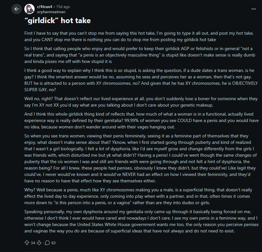Click the paragraph starting "First I have to say"
This screenshot has width=262, height=252.
[139, 36]
